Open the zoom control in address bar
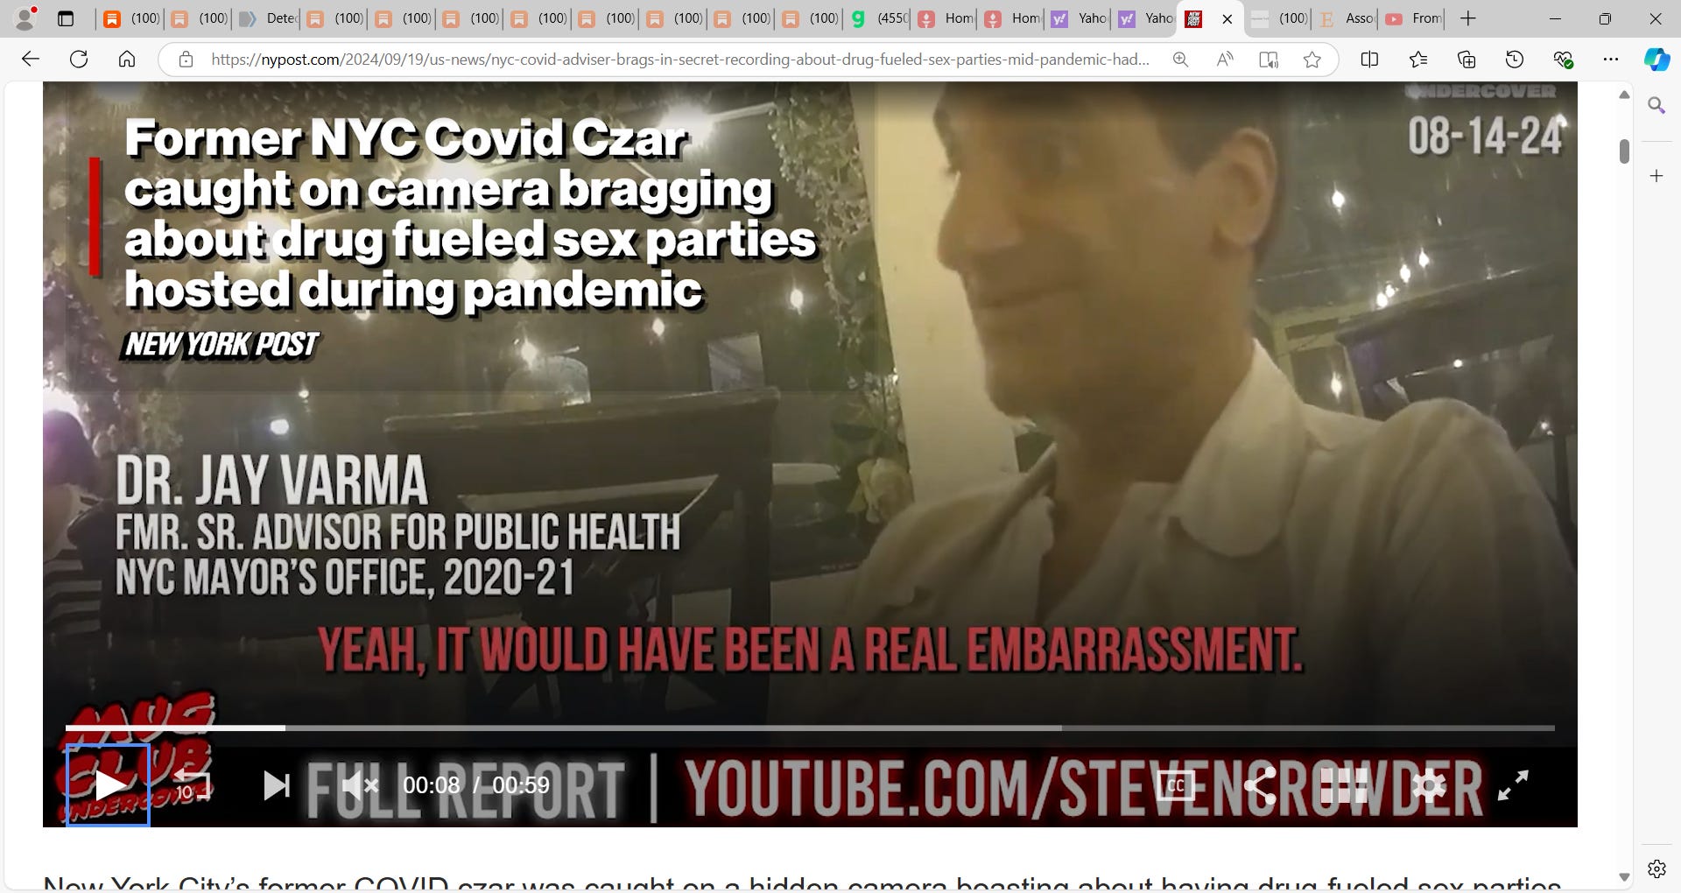Viewport: 1681px width, 893px height. point(1181,60)
